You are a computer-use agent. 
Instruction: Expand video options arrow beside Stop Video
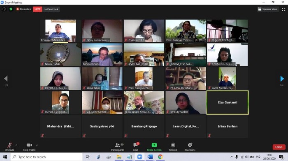pyautogui.click(x=37, y=145)
